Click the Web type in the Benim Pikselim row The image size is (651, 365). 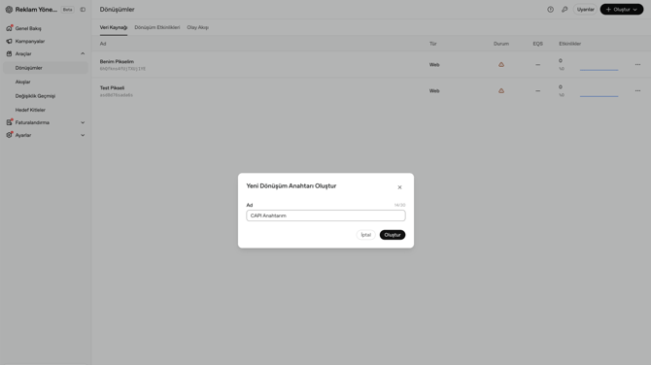click(434, 65)
